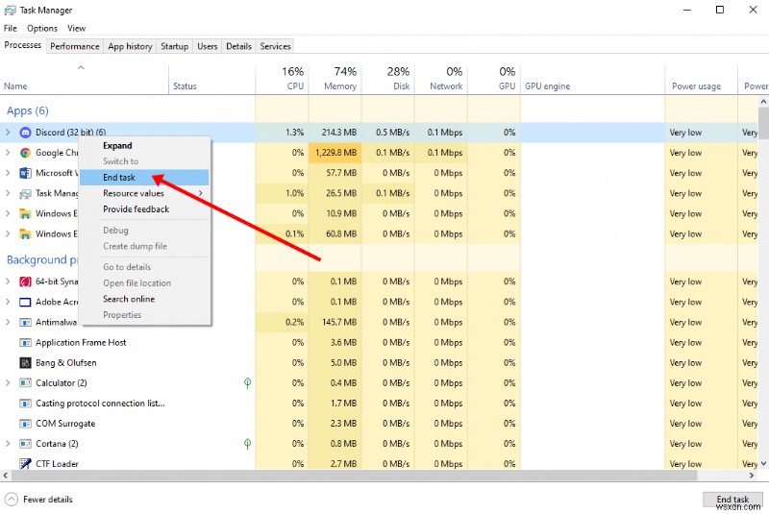Click the Cortana process icon

(x=25, y=444)
